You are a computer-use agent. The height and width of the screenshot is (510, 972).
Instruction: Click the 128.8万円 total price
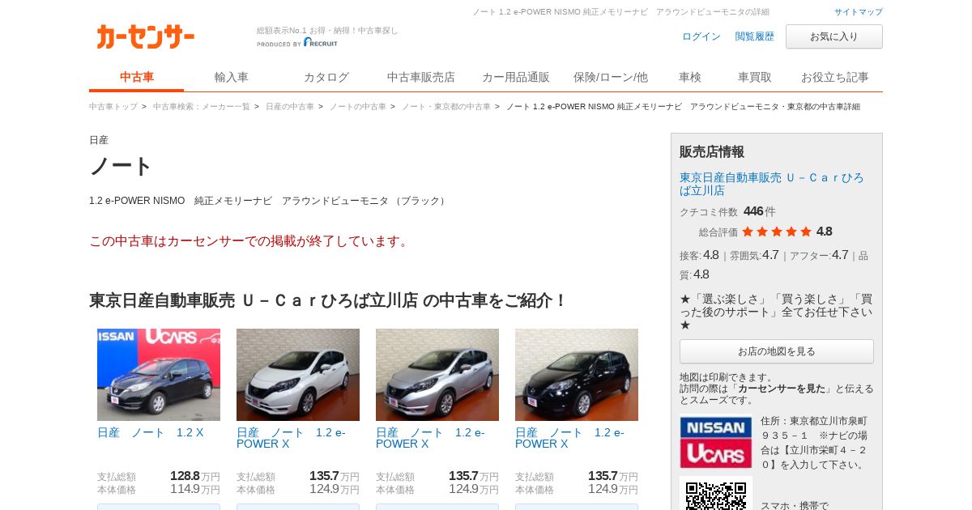pos(194,476)
